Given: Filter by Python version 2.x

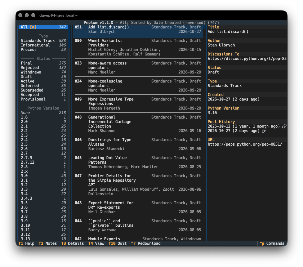Looking at the screenshot, I should point(43,171).
